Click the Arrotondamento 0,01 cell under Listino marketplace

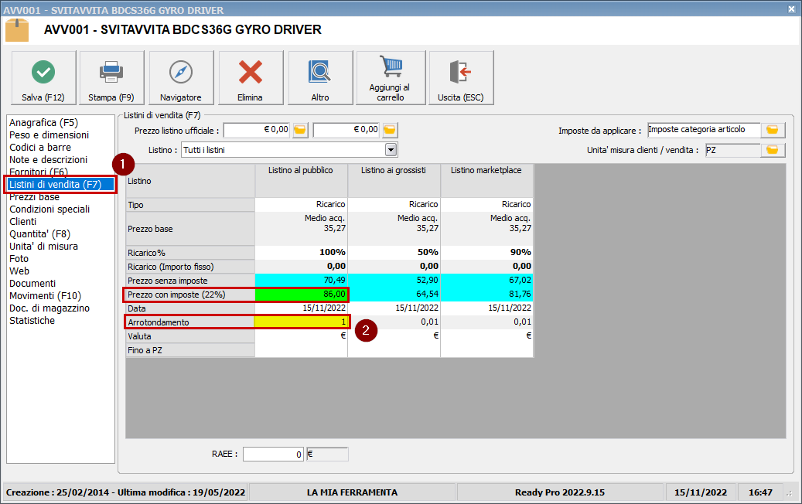tap(487, 322)
